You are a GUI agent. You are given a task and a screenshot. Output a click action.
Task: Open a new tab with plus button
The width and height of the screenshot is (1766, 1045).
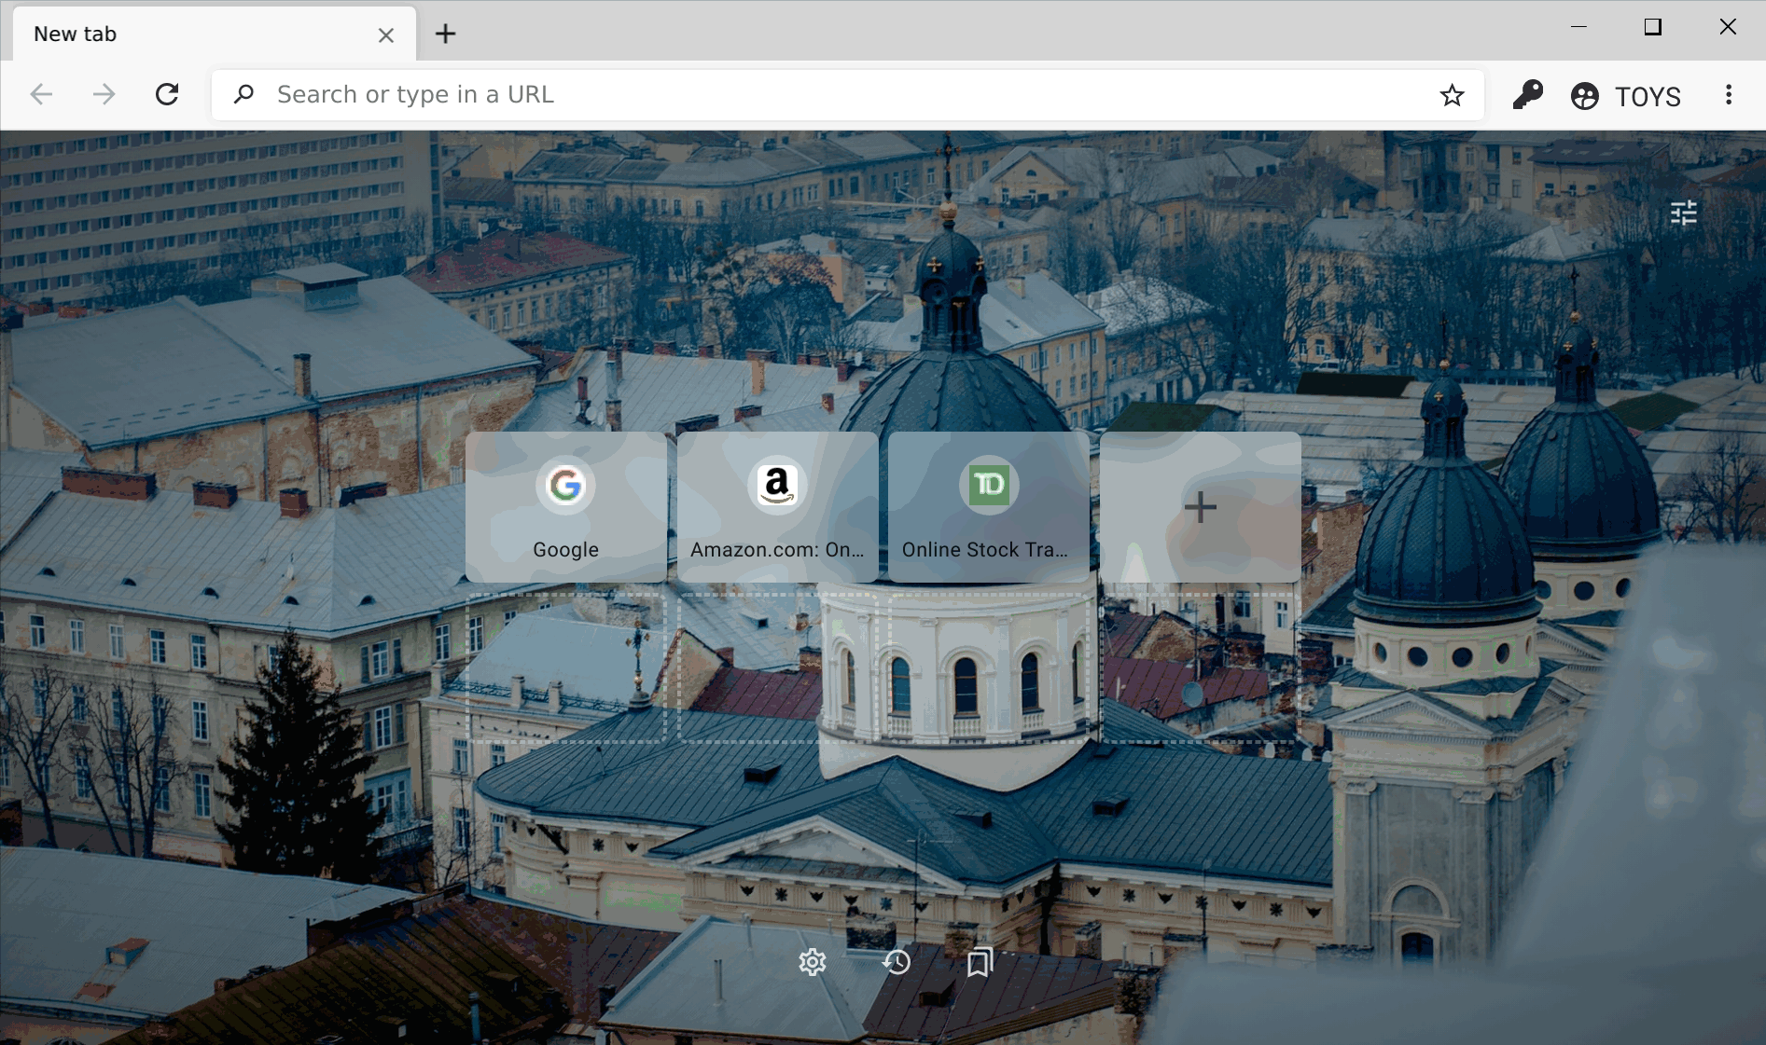446,34
